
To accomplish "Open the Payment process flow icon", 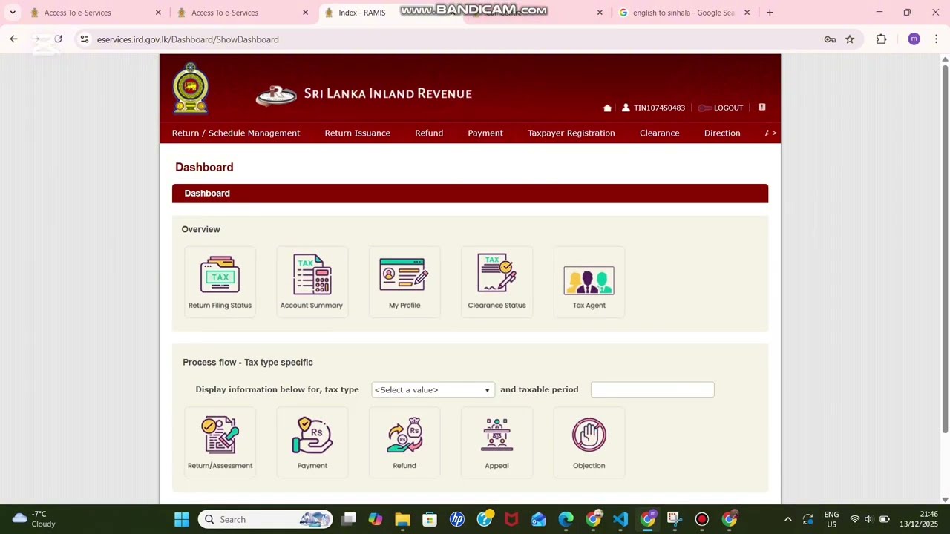I will pos(312,442).
